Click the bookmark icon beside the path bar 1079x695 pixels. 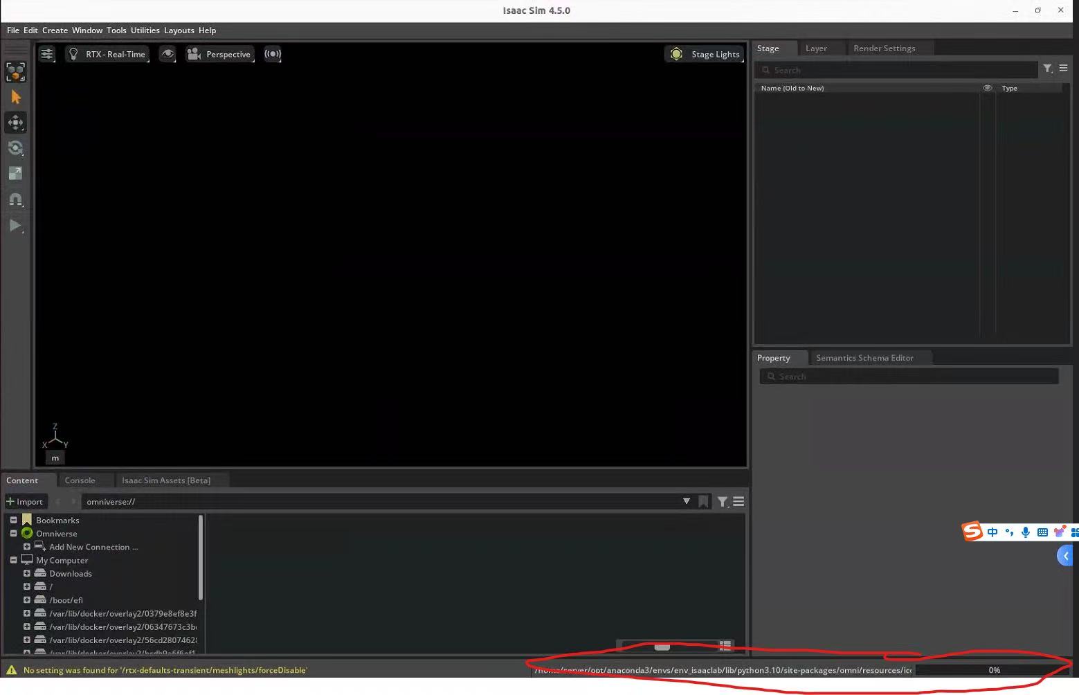(703, 502)
